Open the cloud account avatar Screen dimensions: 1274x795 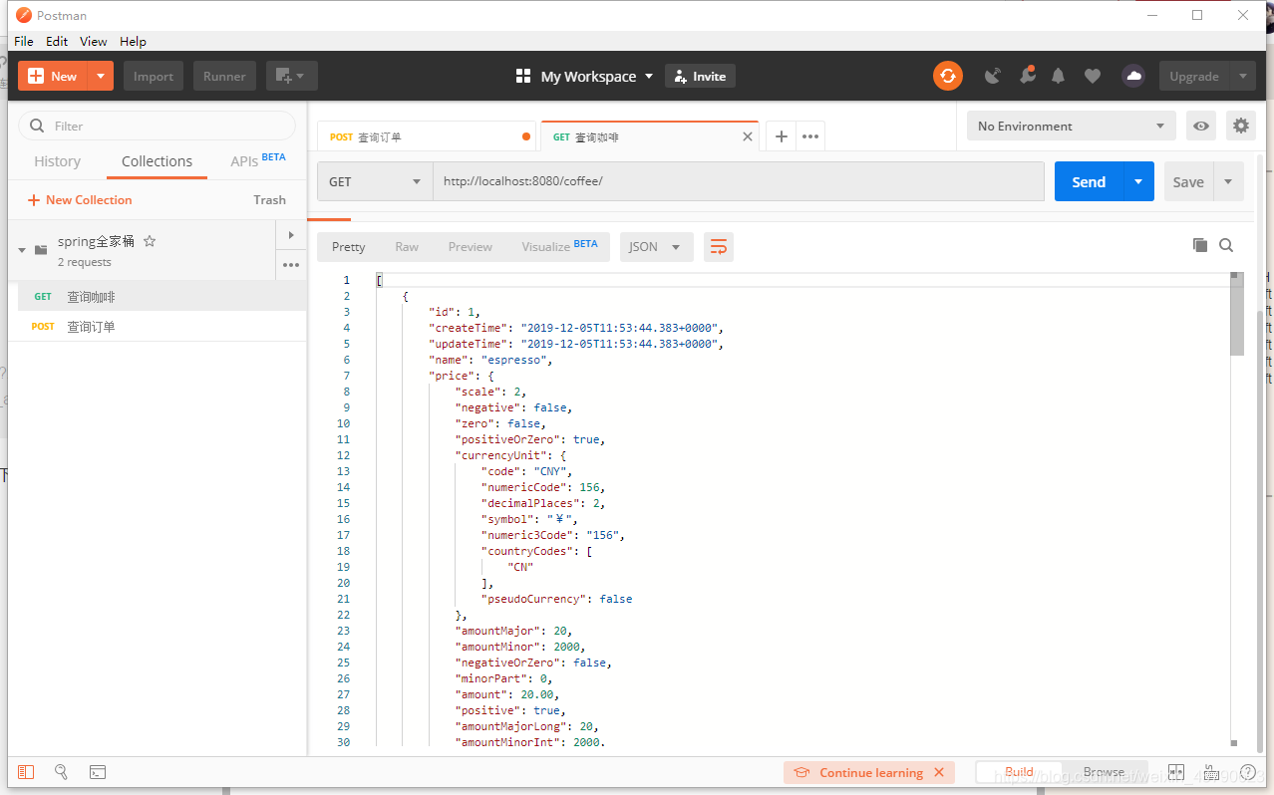click(x=1133, y=76)
